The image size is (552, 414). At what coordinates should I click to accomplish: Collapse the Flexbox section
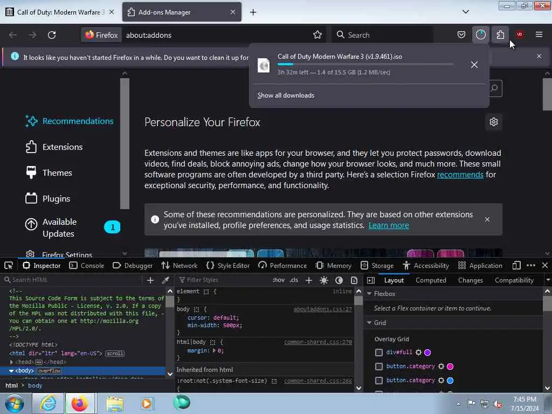pos(369,294)
